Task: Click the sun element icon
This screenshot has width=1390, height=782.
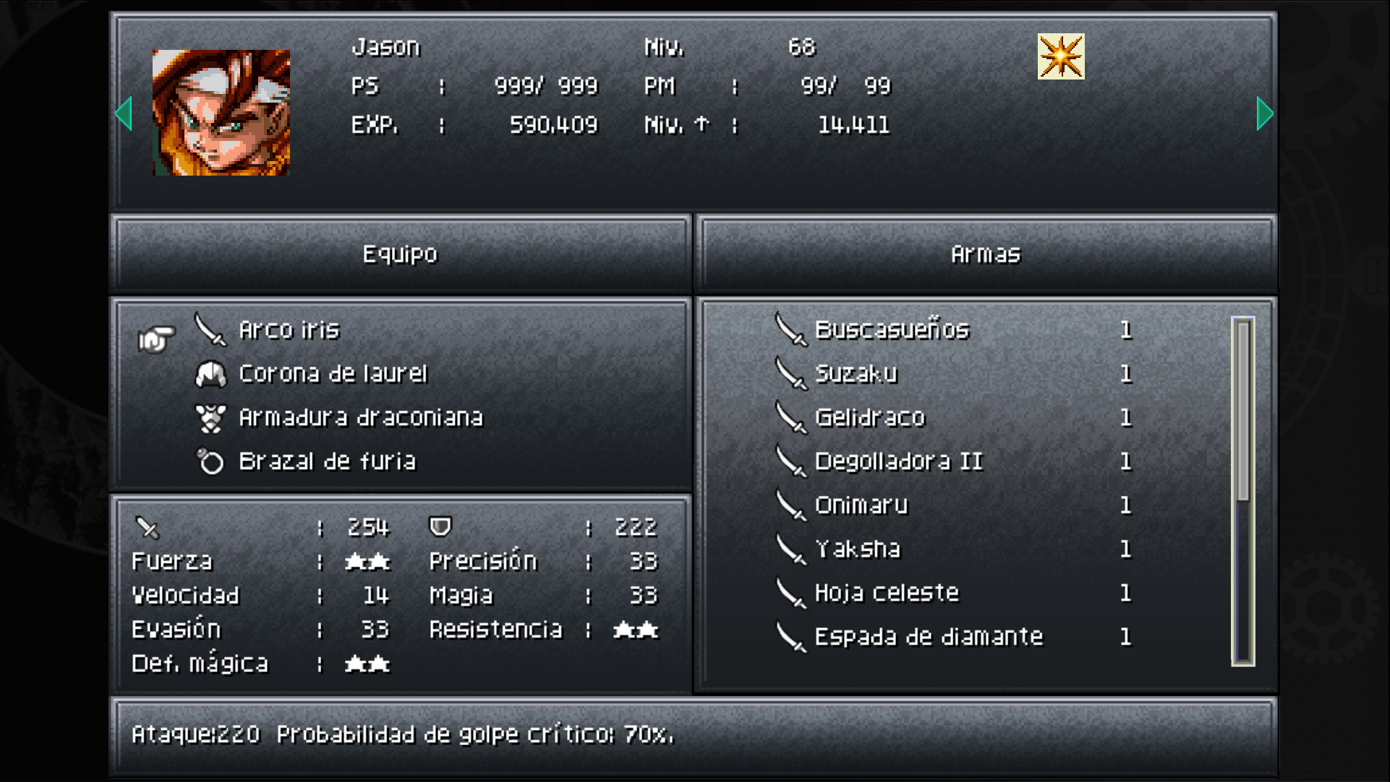Action: click(1061, 56)
